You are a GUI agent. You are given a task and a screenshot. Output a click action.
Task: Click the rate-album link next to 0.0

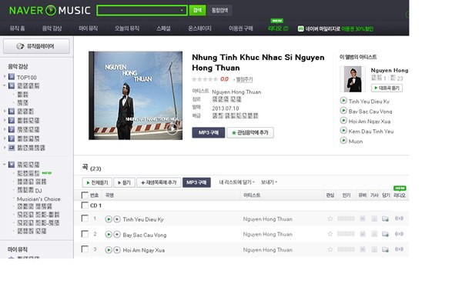click(x=244, y=79)
